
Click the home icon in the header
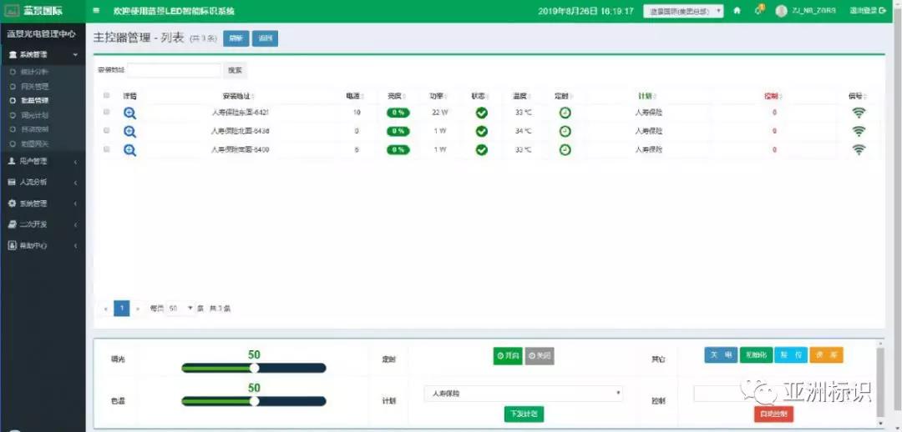737,11
